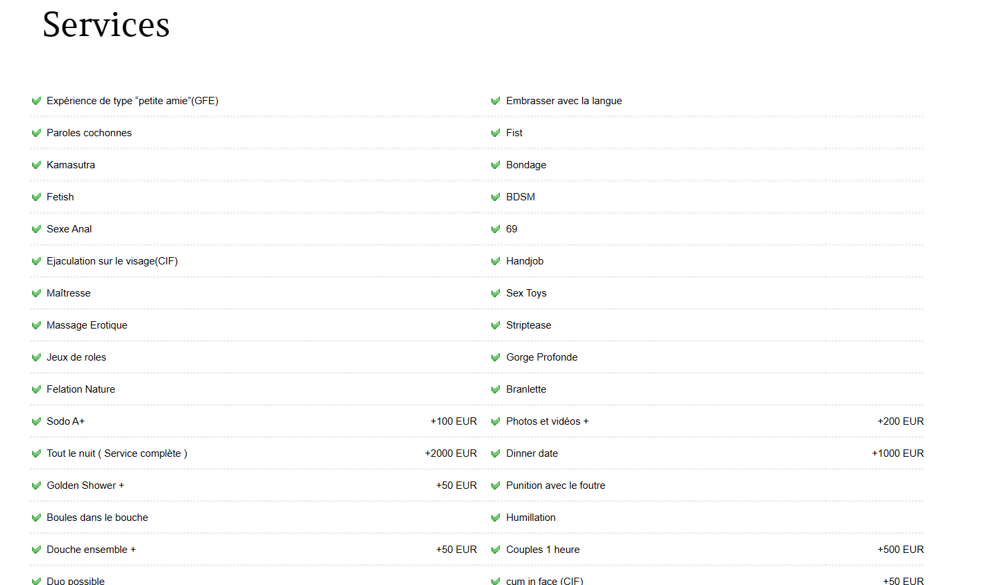The width and height of the screenshot is (996, 585).
Task: Click the +100 EUR price value
Action: (x=454, y=421)
